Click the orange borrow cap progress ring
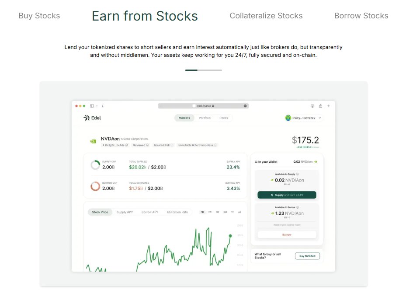This screenshot has height=297, width=413. pyautogui.click(x=95, y=186)
